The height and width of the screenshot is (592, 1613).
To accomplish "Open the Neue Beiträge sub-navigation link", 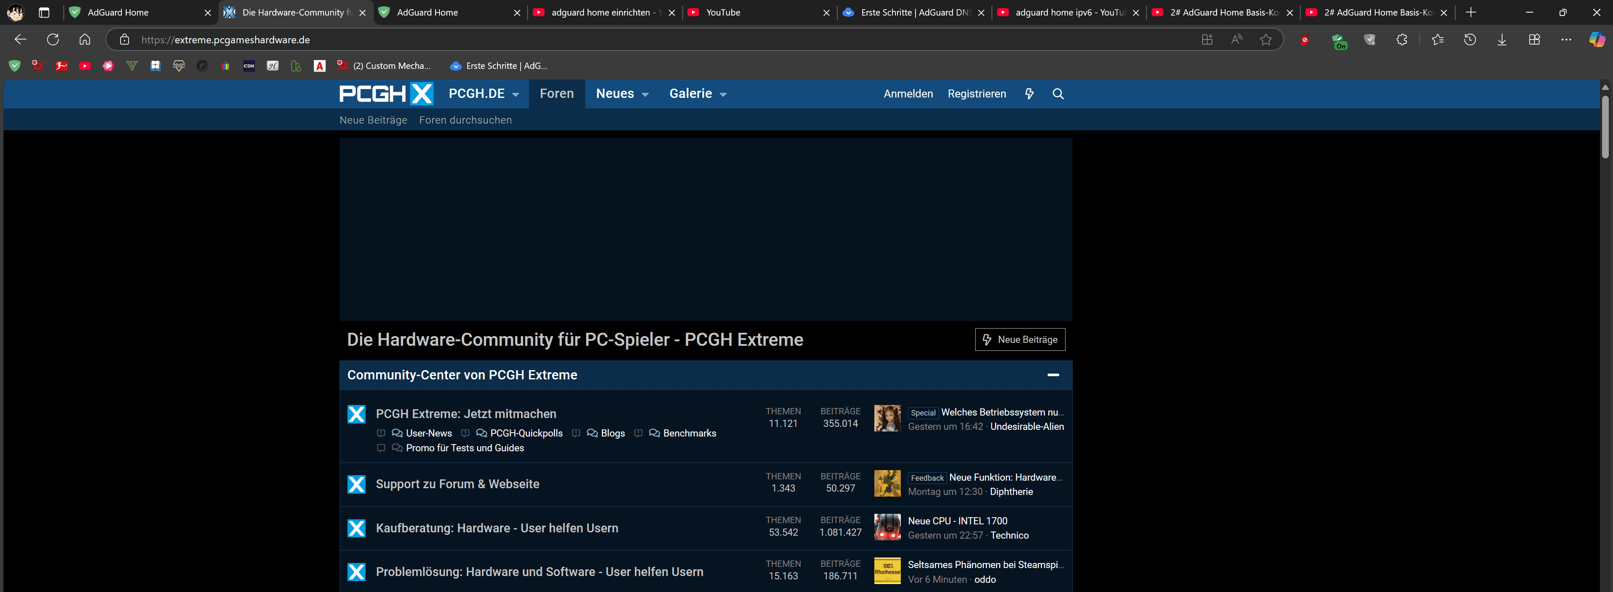I will pos(373,120).
